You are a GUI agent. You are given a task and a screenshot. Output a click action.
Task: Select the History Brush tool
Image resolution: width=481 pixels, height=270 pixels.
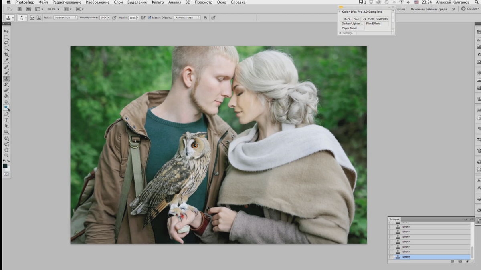(6, 84)
